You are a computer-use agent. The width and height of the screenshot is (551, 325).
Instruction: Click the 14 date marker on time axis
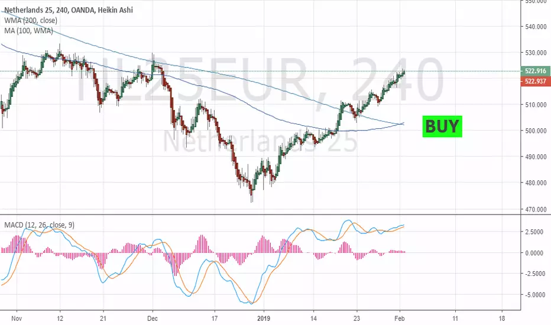pos(313,318)
